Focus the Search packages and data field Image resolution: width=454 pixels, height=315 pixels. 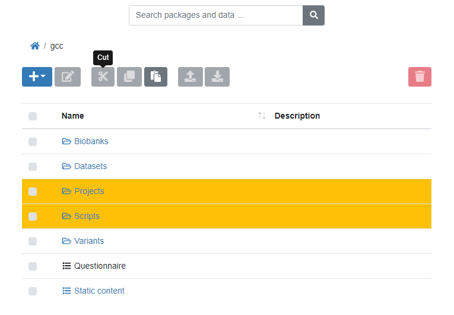tap(216, 15)
